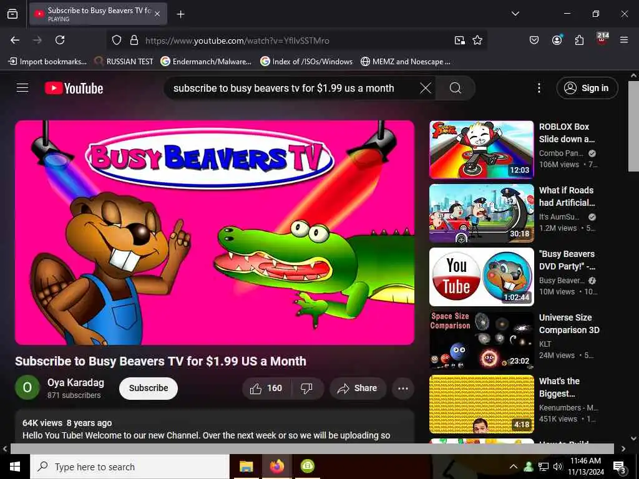Open What's the Biggest video thumbnail
Image resolution: width=639 pixels, height=479 pixels.
(x=481, y=404)
